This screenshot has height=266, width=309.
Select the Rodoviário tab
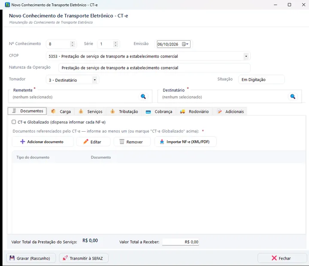click(x=194, y=112)
